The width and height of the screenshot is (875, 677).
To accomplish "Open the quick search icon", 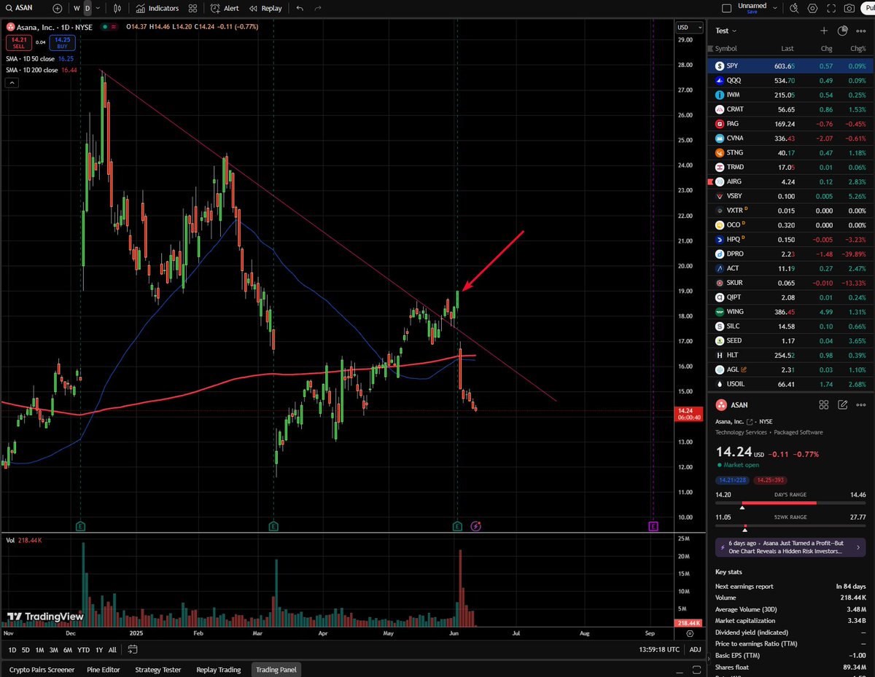I will coord(794,8).
